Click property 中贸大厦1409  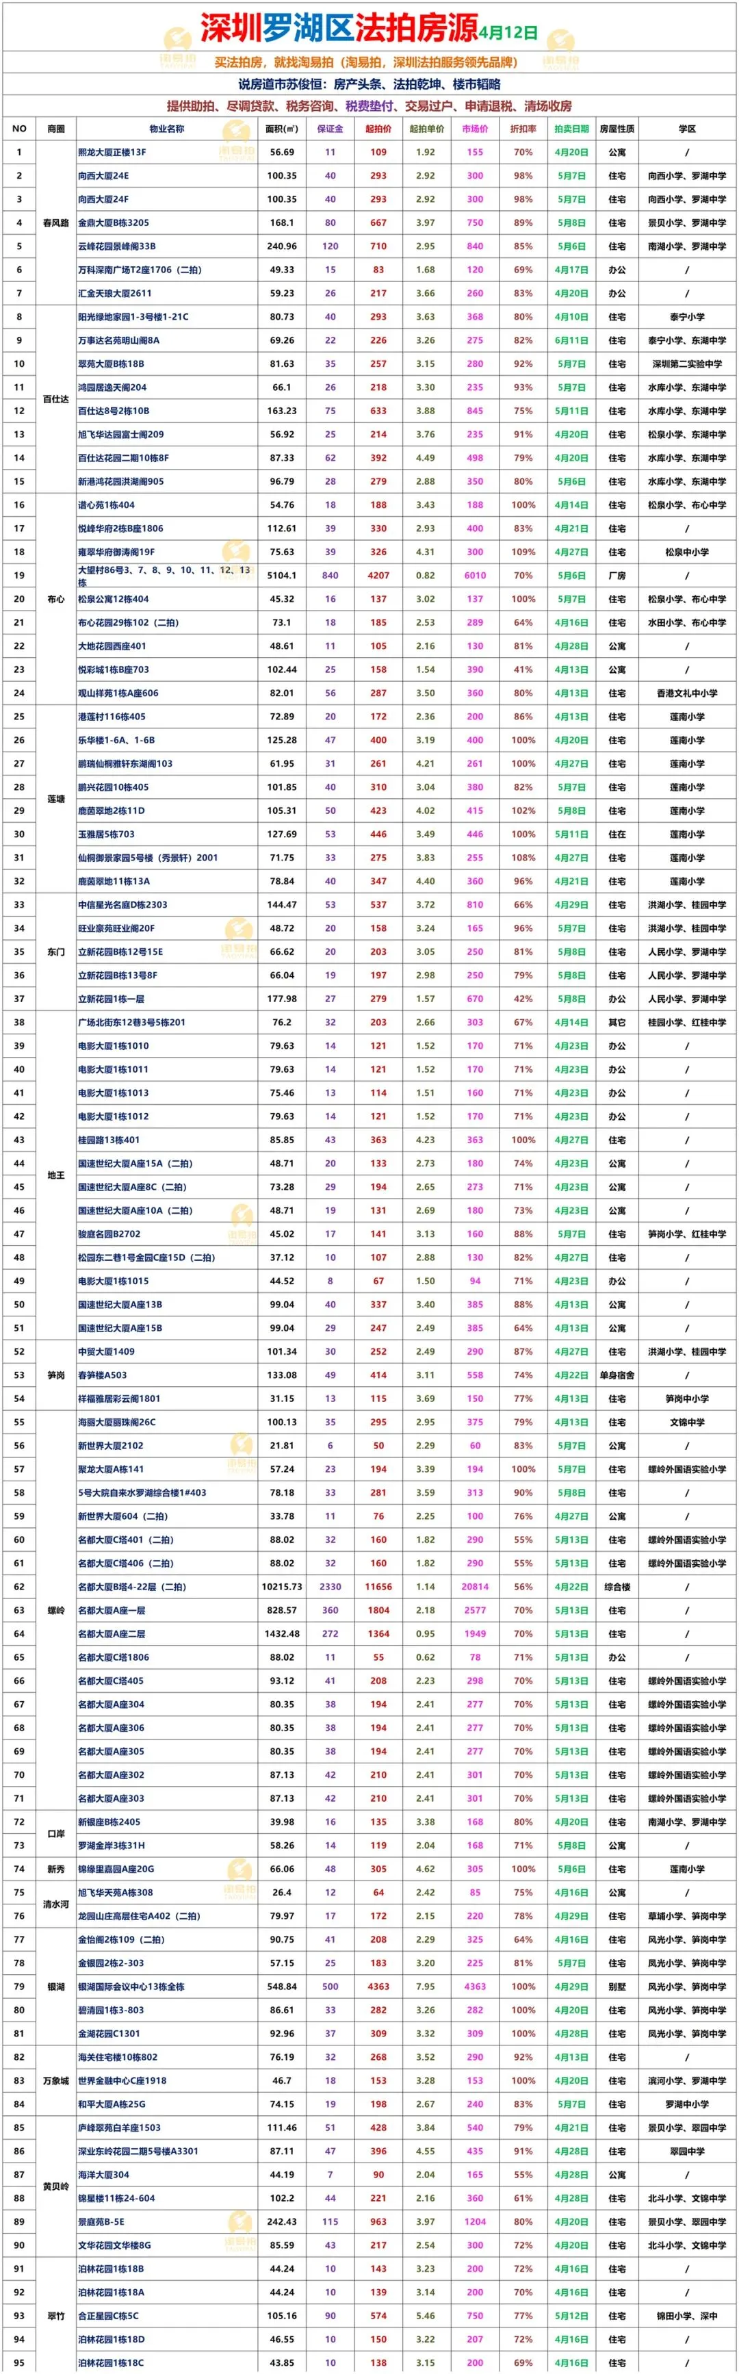[106, 1352]
